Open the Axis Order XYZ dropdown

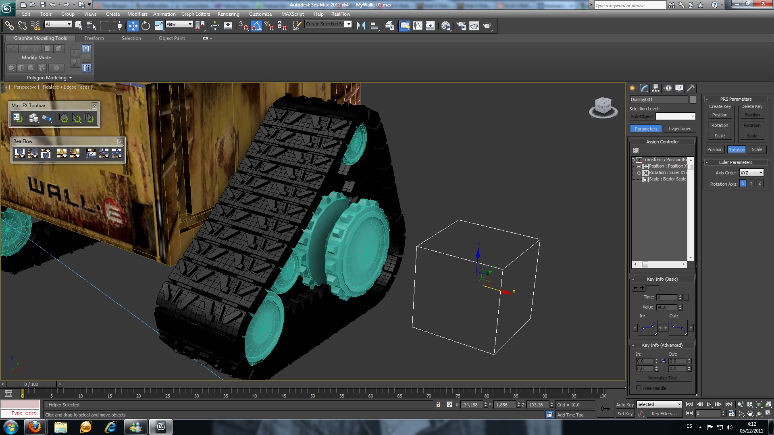pyautogui.click(x=751, y=173)
